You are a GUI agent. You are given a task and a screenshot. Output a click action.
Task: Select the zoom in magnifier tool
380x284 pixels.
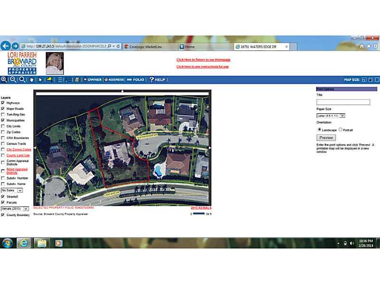tap(4, 80)
